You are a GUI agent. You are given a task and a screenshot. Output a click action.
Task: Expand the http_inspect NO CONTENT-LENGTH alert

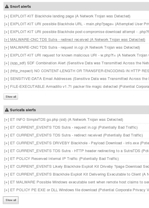click(x=77, y=71)
